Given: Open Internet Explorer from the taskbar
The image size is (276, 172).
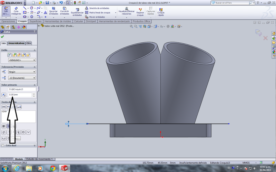Looking at the screenshot, I should click(x=16, y=168).
